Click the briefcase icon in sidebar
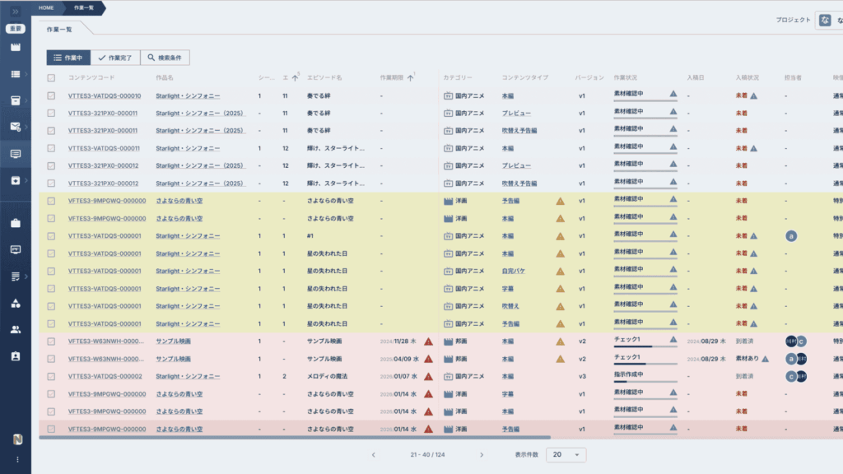Viewport: 843px width, 474px height. [16, 223]
